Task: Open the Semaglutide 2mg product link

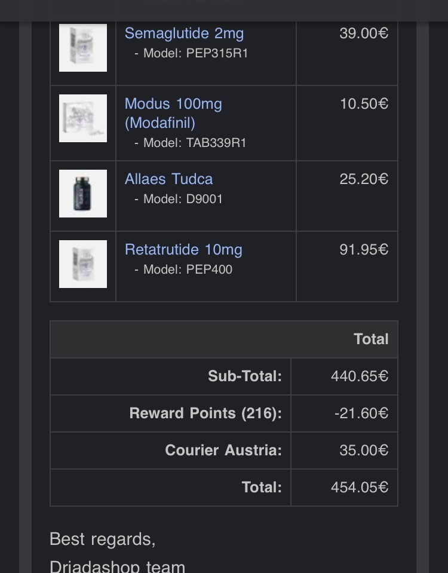Action: click(184, 33)
